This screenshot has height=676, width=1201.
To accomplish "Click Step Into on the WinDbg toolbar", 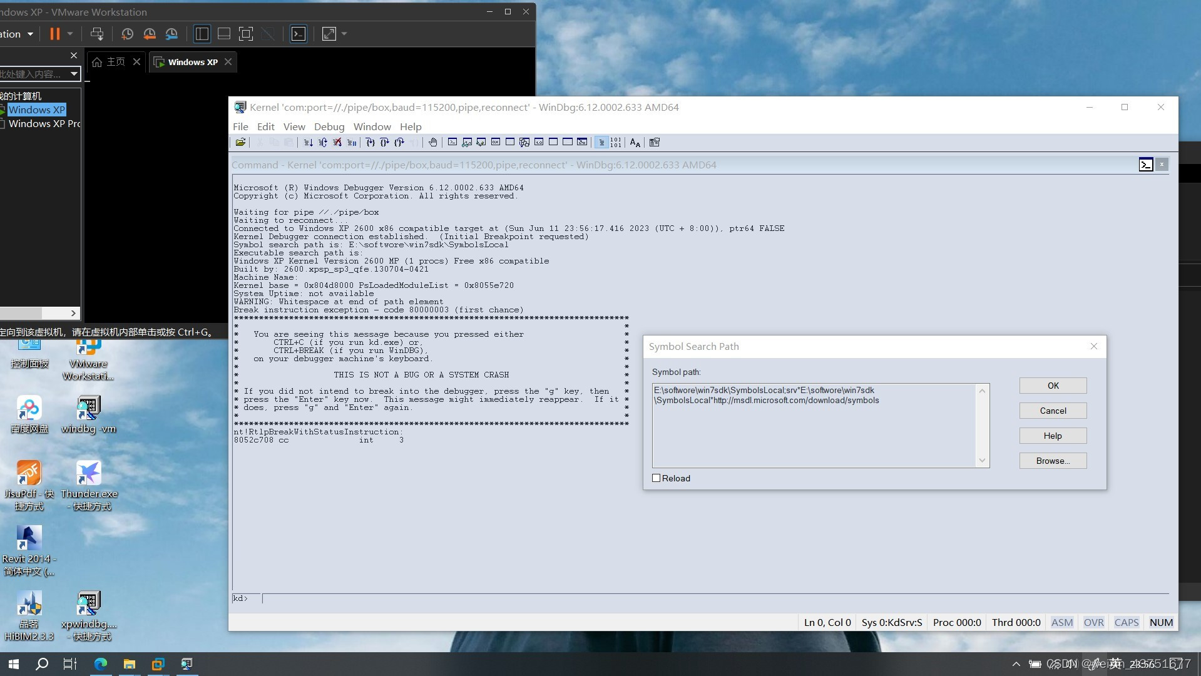I will (371, 142).
